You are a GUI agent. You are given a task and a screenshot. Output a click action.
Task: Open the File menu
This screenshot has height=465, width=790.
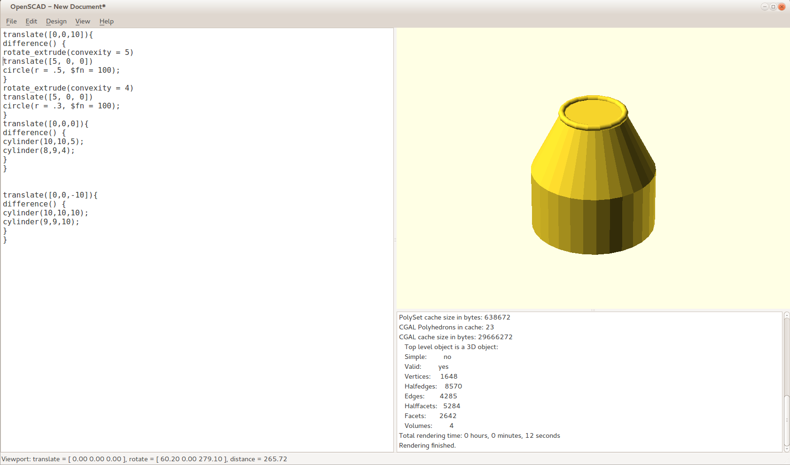coord(11,21)
